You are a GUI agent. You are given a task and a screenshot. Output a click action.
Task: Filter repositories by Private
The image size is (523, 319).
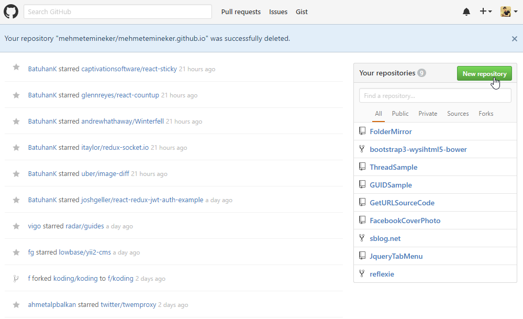coord(428,114)
